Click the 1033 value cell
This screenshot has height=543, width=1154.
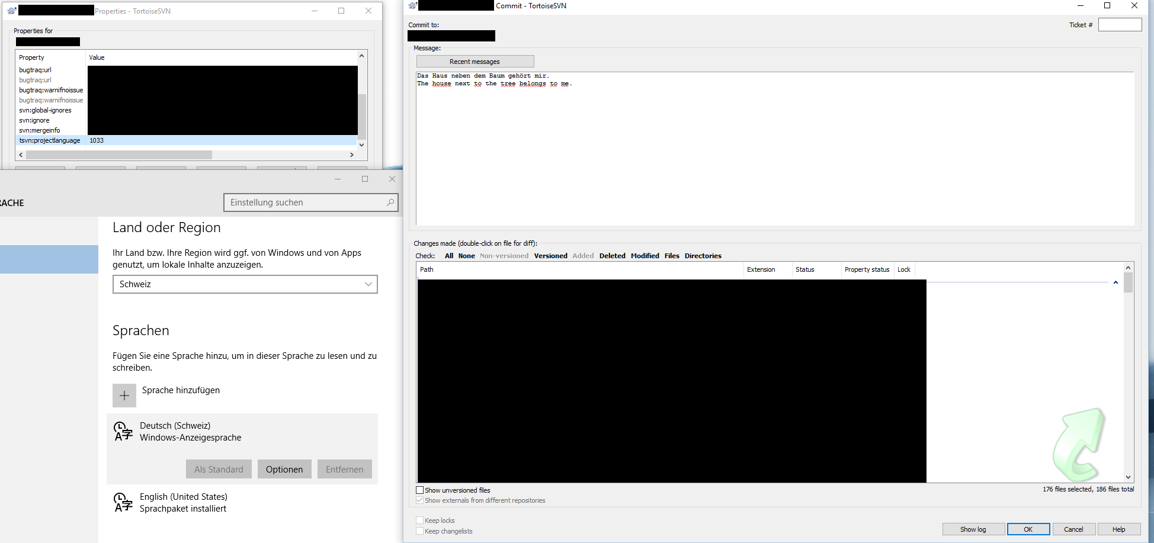click(x=97, y=140)
